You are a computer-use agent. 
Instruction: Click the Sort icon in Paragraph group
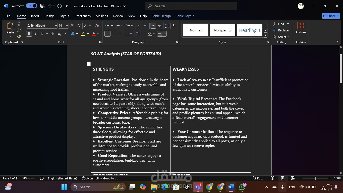(x=166, y=26)
